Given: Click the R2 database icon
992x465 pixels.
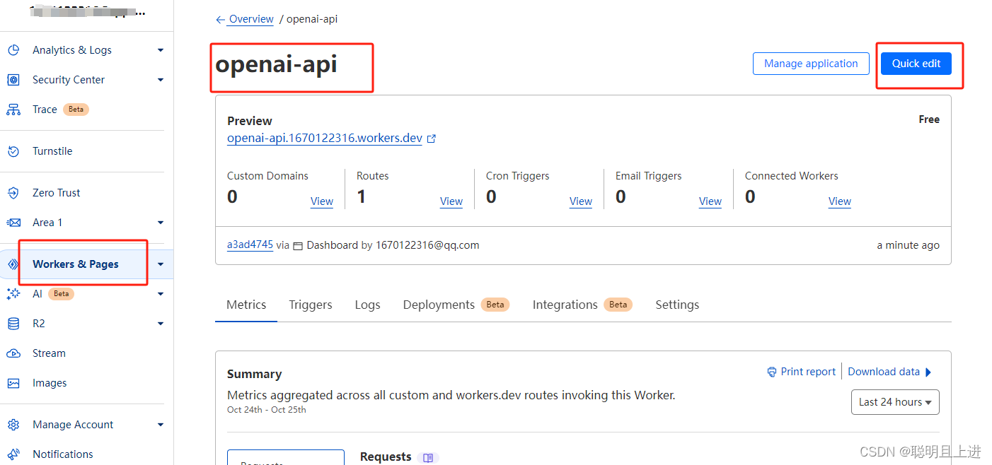Looking at the screenshot, I should click(13, 324).
